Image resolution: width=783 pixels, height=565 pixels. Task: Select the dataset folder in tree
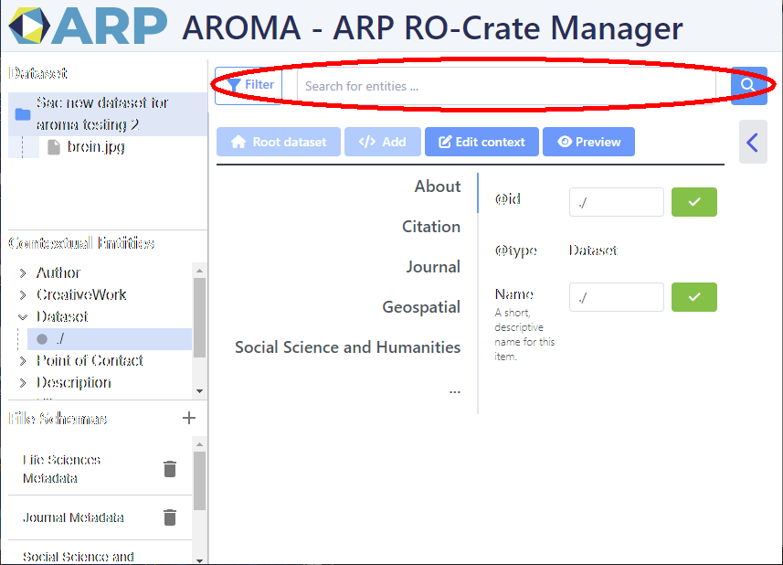point(108,114)
